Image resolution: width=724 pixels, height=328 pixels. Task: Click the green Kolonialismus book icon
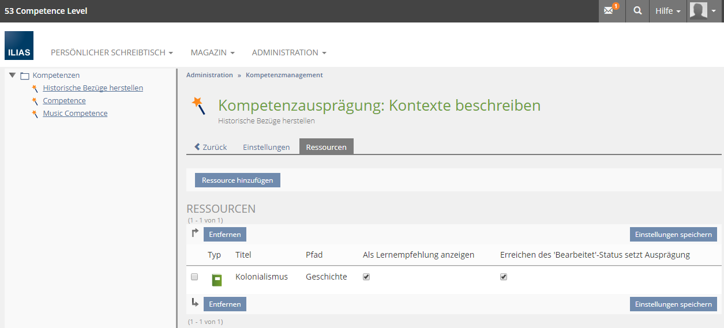(x=216, y=280)
